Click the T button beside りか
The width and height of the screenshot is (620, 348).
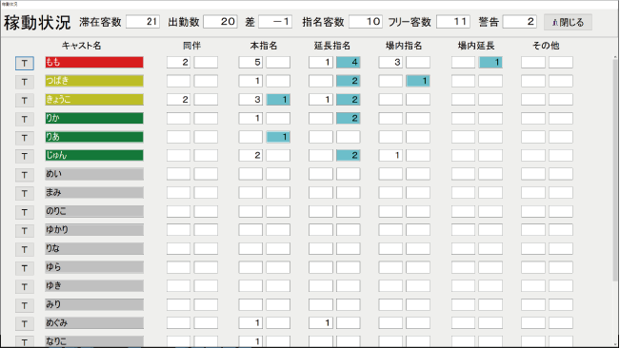pyautogui.click(x=25, y=119)
